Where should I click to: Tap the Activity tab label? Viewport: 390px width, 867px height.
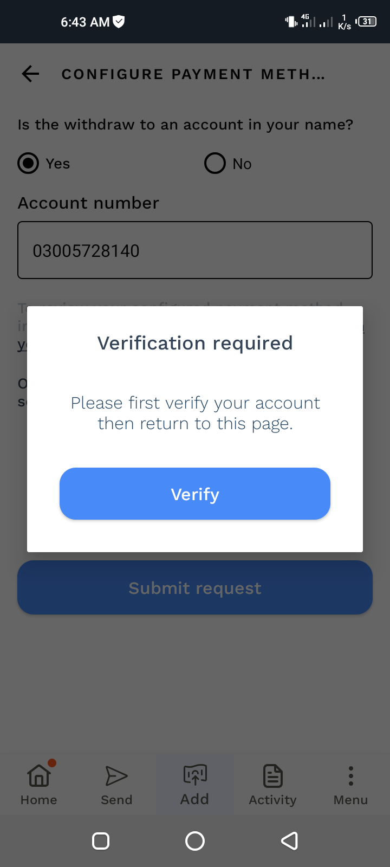coord(272,800)
